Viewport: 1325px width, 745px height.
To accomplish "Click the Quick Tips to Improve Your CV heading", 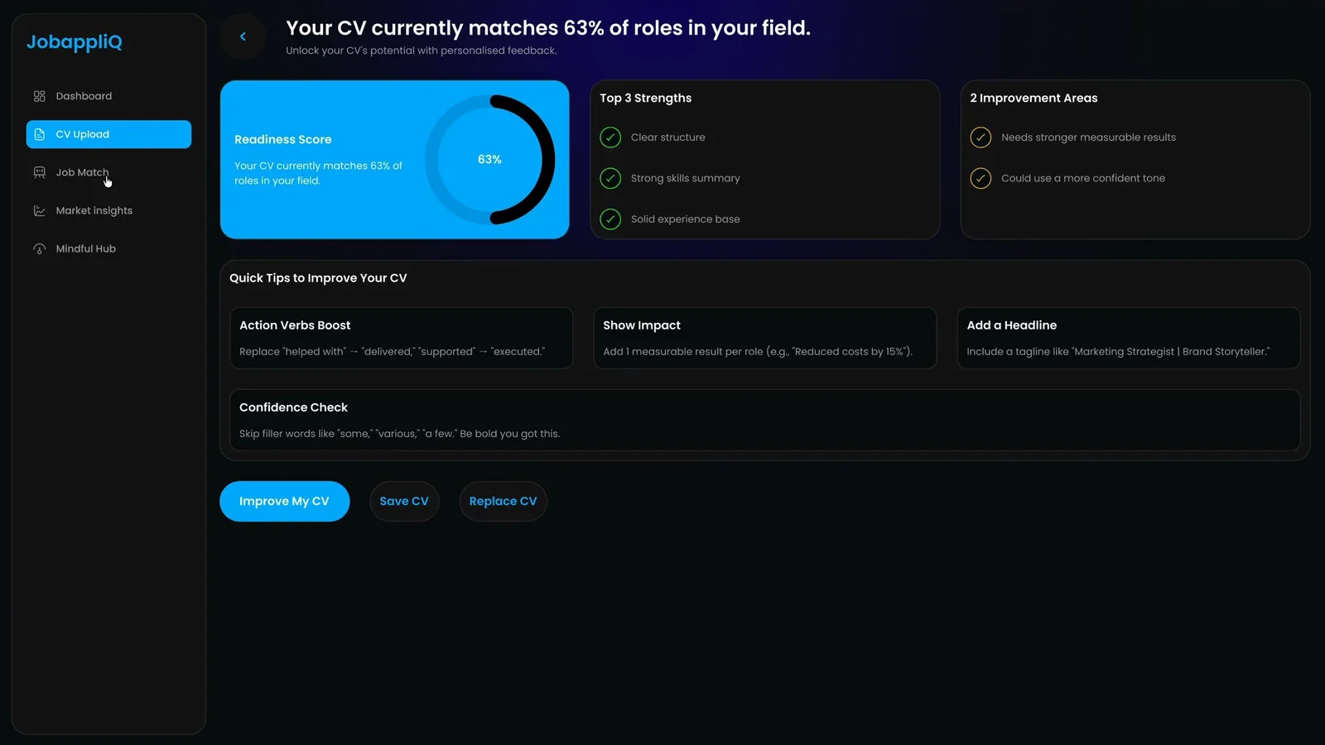I will click(x=318, y=278).
